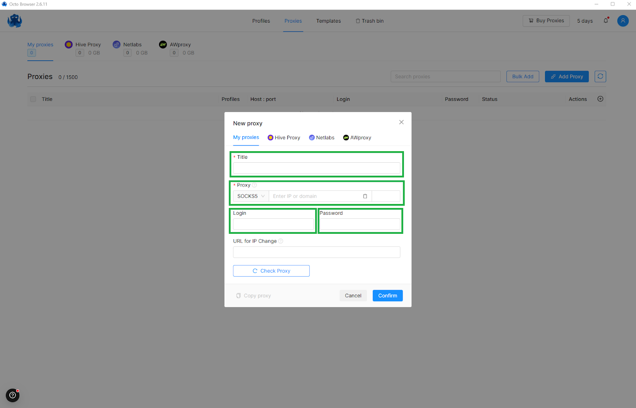Select Netlabs icon in background tabs

tap(116, 44)
